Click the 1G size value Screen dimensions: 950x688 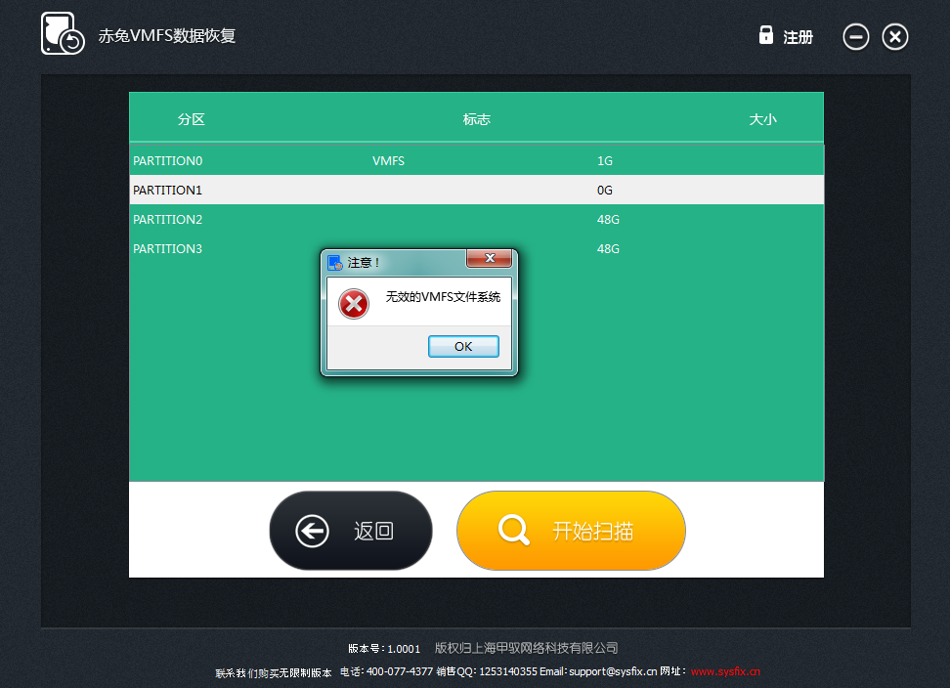(605, 161)
